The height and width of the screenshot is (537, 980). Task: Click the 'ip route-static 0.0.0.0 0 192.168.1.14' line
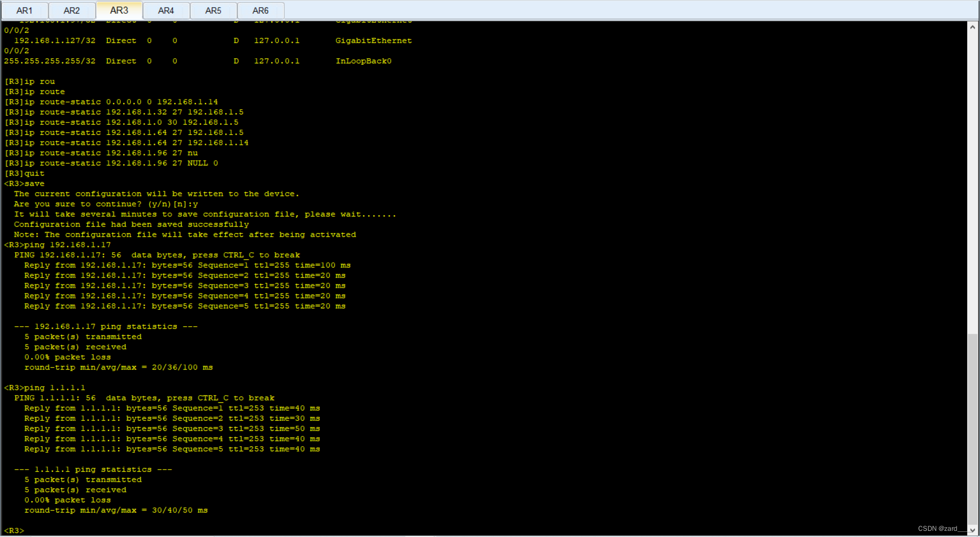111,102
